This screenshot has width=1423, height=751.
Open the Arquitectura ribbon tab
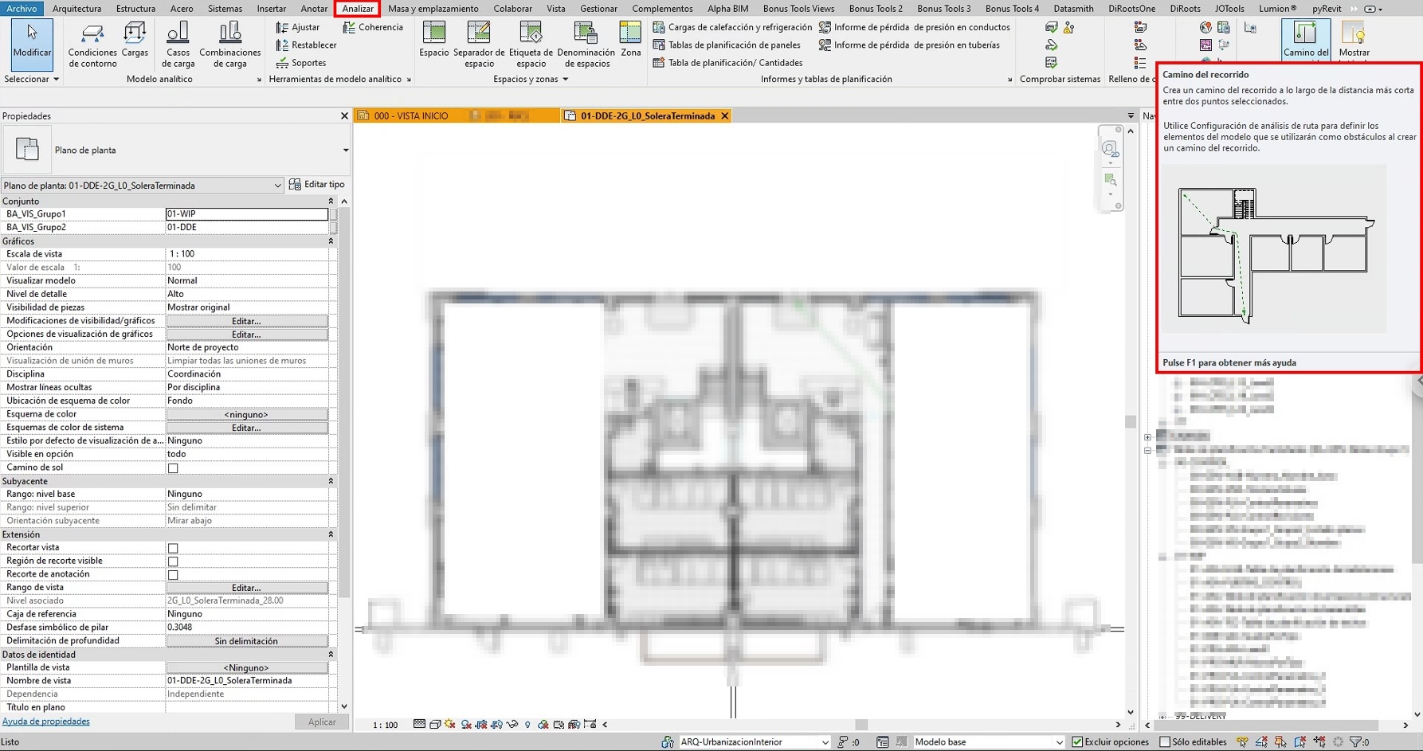76,9
